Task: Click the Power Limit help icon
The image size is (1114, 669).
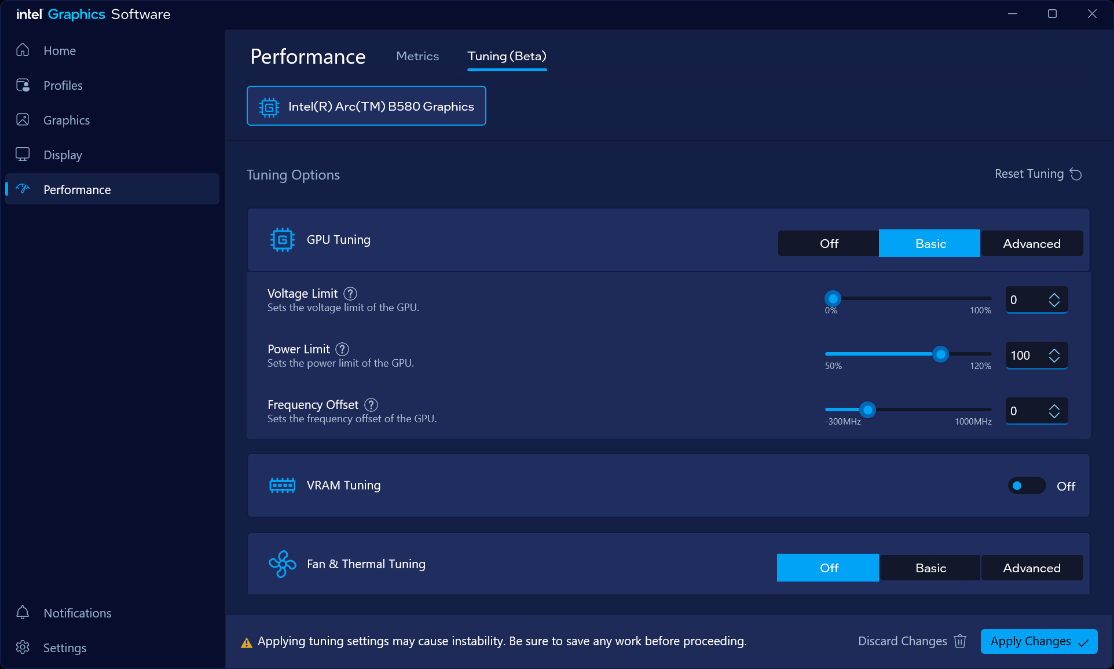Action: [342, 349]
